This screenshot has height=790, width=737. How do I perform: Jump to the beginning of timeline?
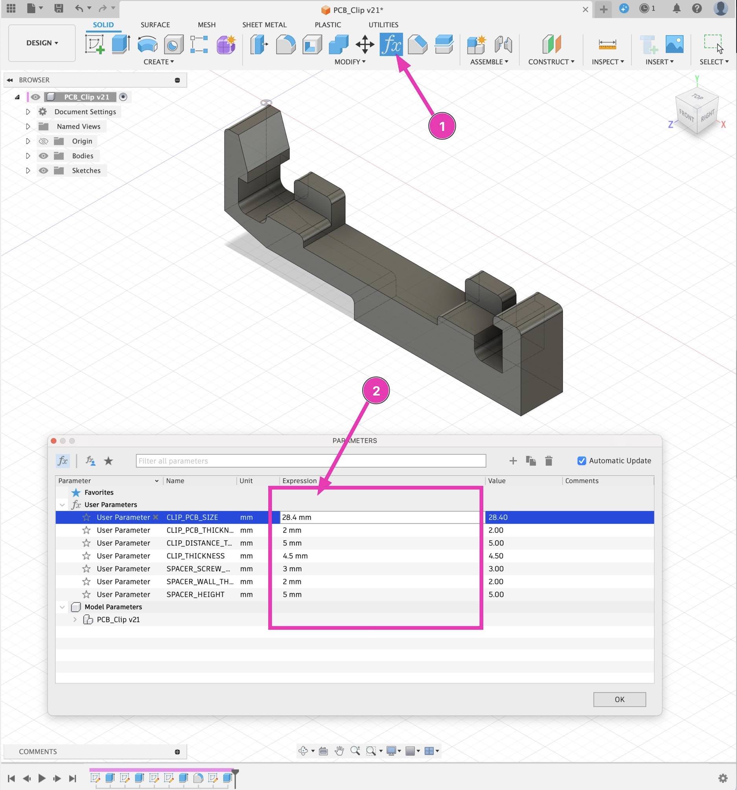click(11, 778)
